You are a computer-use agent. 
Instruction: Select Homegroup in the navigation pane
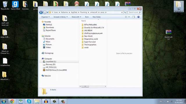click(x=49, y=53)
